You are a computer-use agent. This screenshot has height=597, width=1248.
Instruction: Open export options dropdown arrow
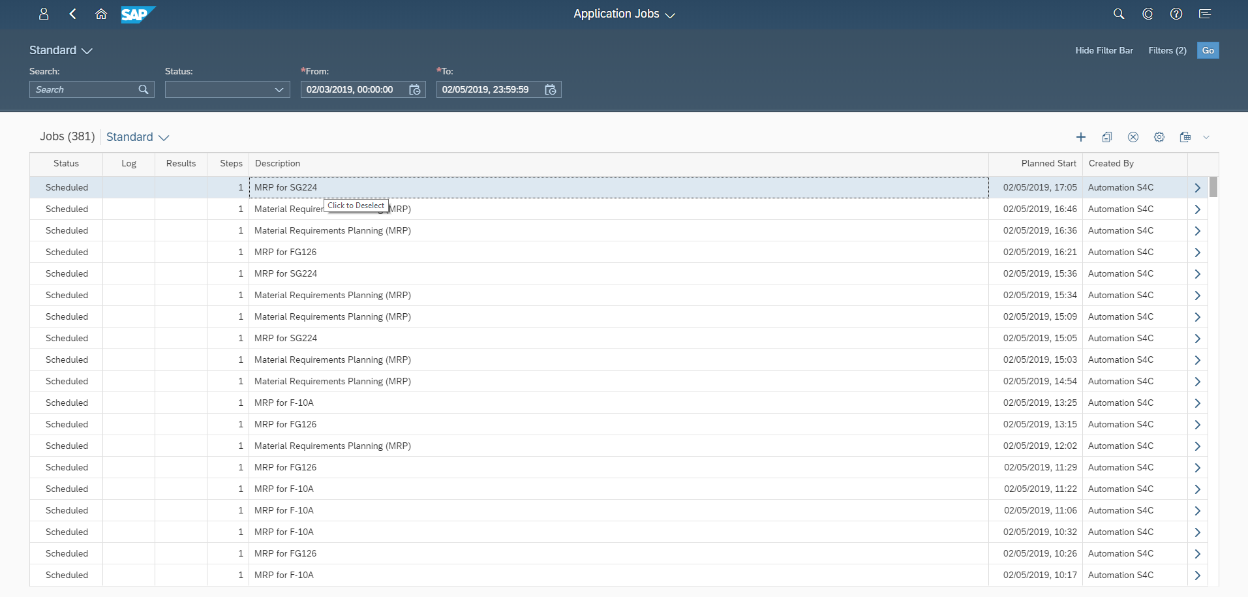(1206, 137)
